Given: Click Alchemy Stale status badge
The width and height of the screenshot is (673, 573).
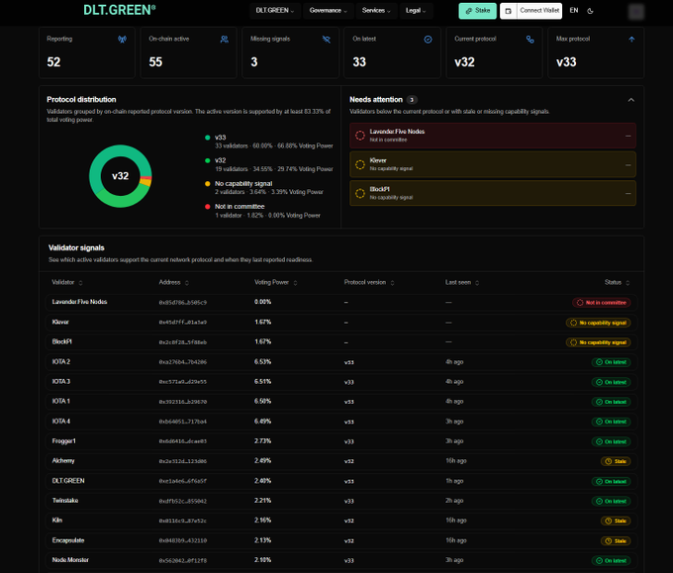Looking at the screenshot, I should tap(616, 461).
